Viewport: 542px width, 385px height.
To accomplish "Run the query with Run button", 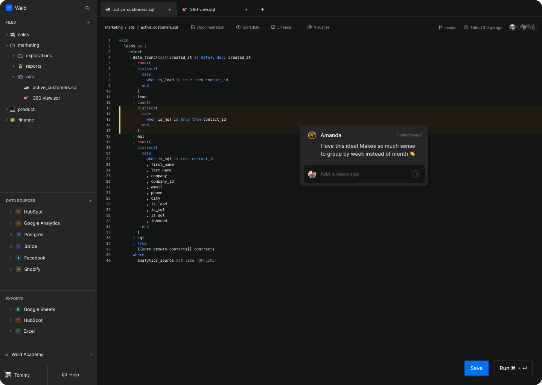I will 513,368.
